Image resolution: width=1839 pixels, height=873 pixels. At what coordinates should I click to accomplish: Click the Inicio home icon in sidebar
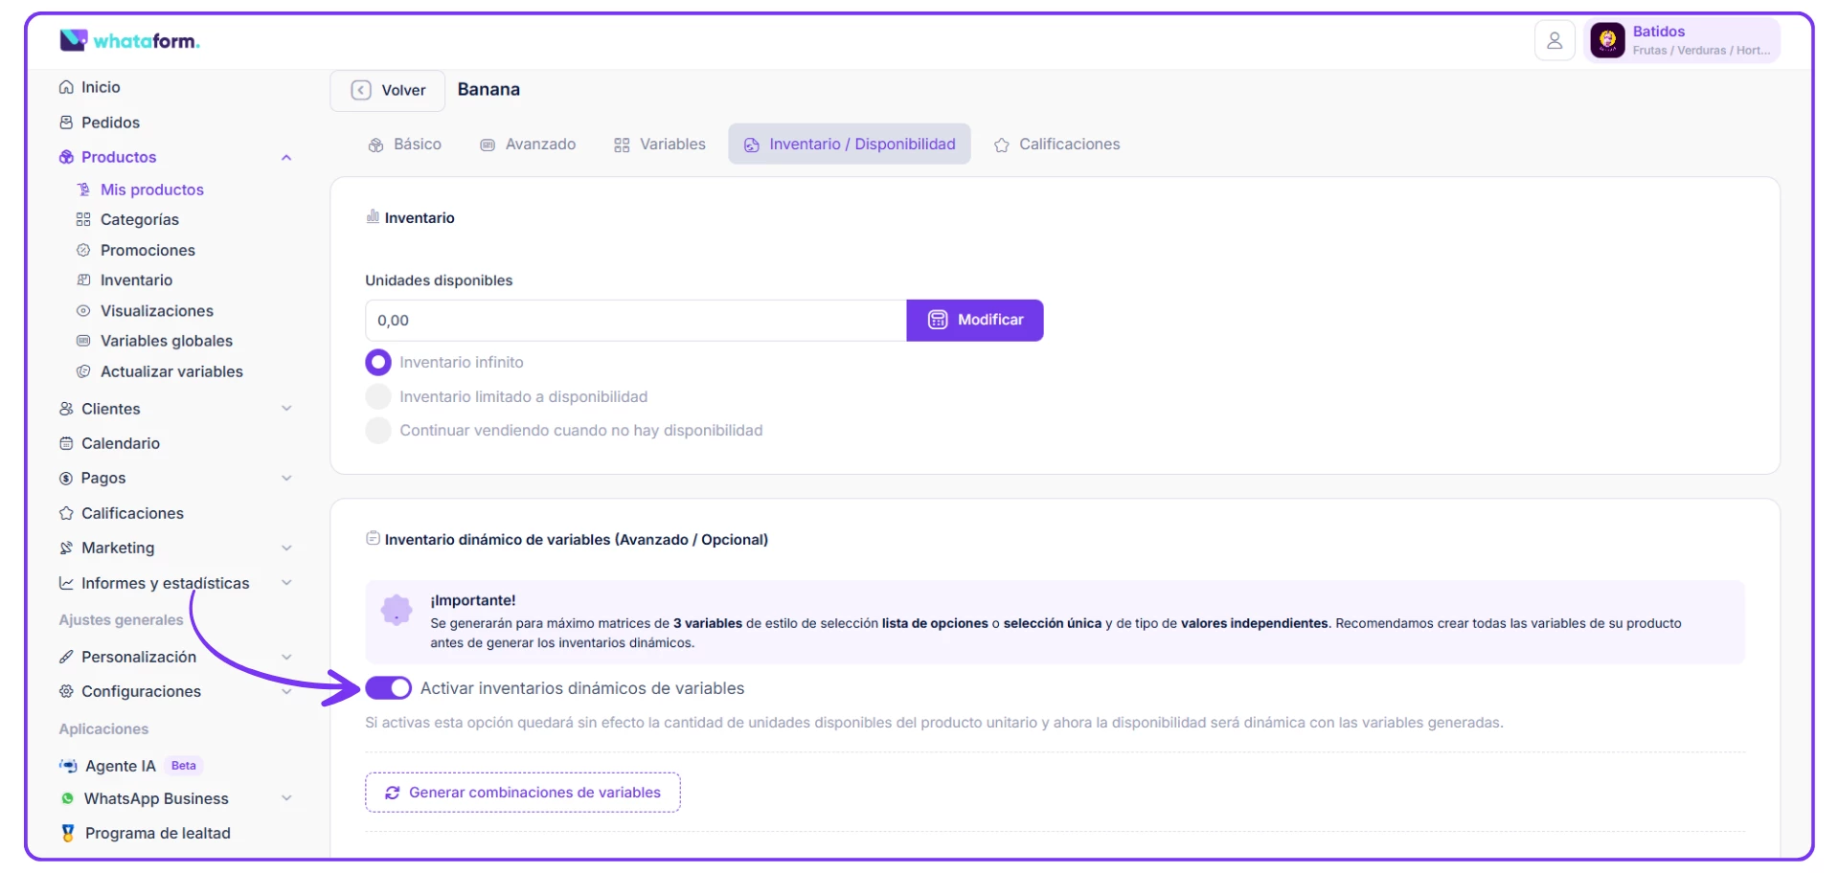tap(66, 87)
